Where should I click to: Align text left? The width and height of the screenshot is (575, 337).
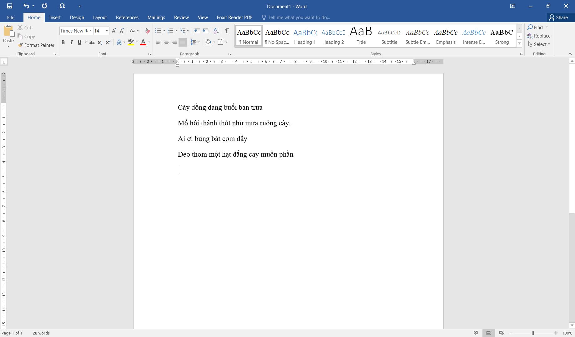coord(158,42)
